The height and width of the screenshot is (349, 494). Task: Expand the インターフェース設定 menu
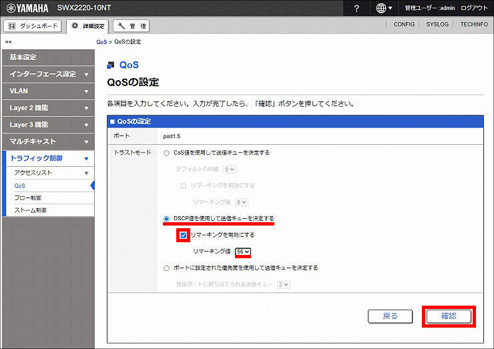[x=48, y=74]
